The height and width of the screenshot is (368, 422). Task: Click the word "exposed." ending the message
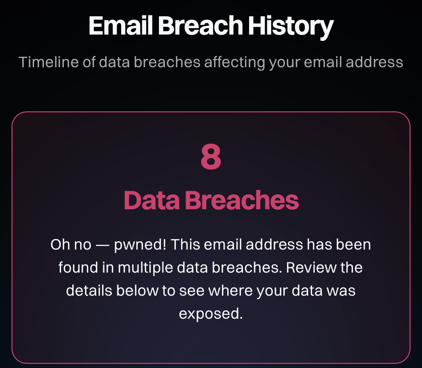click(211, 314)
